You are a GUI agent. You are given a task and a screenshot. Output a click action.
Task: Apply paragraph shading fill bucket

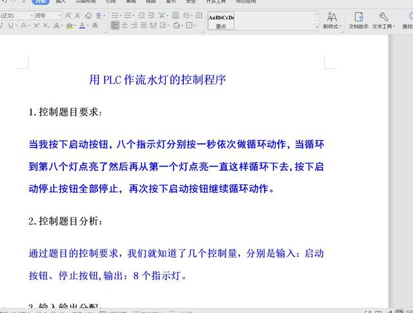(176, 25)
